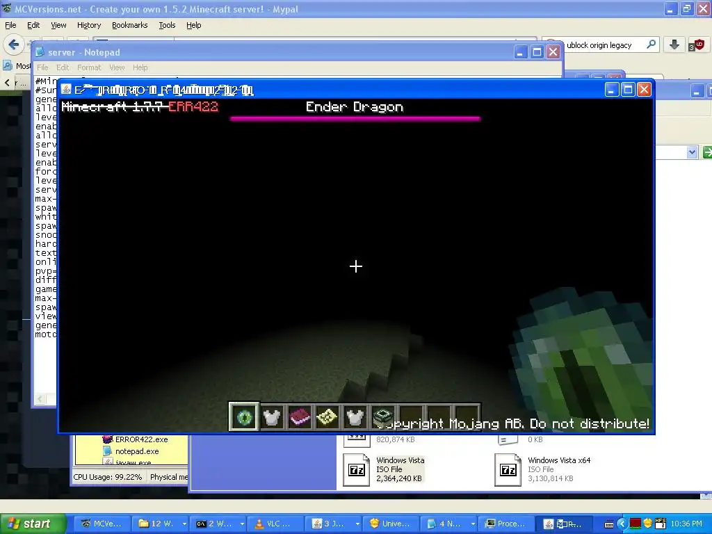Click the ERROR422.exe process icon
Image resolution: width=712 pixels, height=534 pixels.
pos(107,439)
